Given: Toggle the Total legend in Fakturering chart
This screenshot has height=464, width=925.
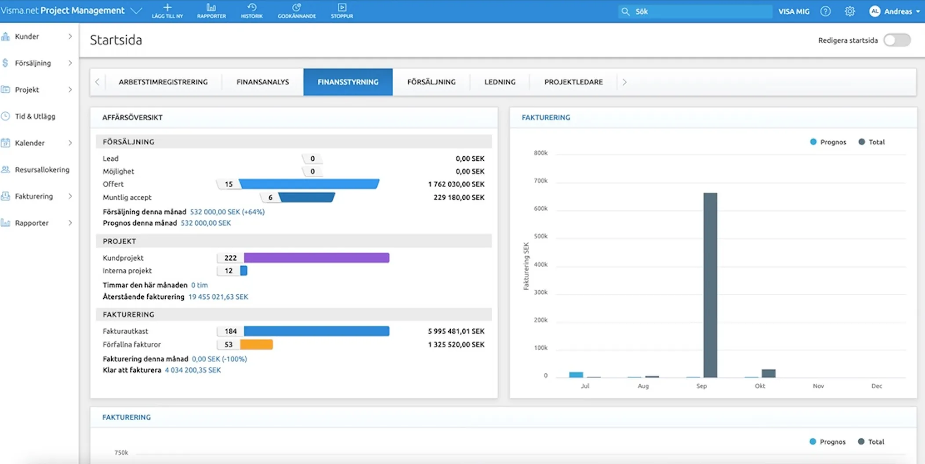Looking at the screenshot, I should tap(871, 142).
